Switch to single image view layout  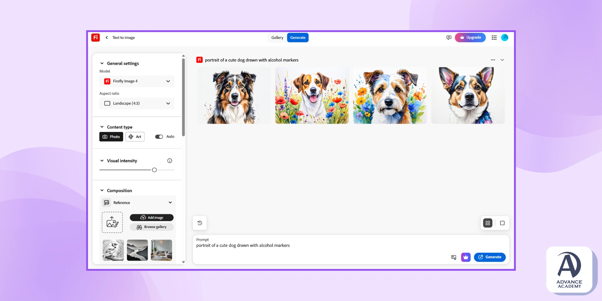tap(502, 223)
